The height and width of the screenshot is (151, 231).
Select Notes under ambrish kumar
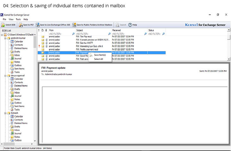pyautogui.click(x=17, y=62)
